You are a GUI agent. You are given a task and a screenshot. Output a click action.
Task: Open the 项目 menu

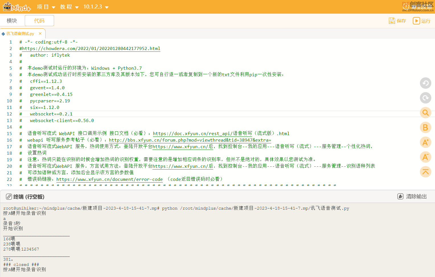tap(46, 7)
